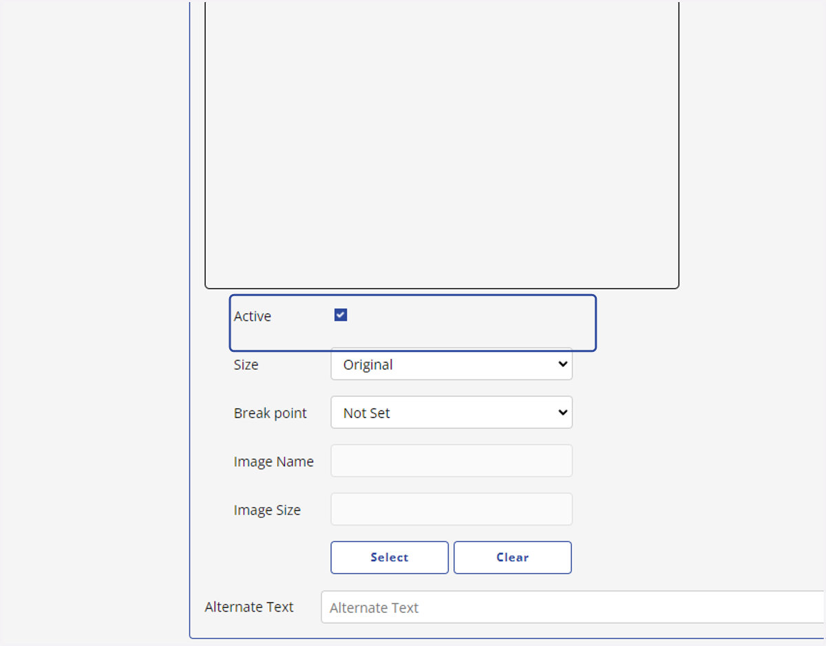The width and height of the screenshot is (826, 646).
Task: Focus the Alternate Text input
Action: point(573,607)
